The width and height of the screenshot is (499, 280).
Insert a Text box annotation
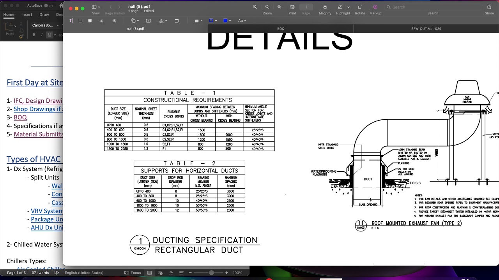(x=149, y=21)
